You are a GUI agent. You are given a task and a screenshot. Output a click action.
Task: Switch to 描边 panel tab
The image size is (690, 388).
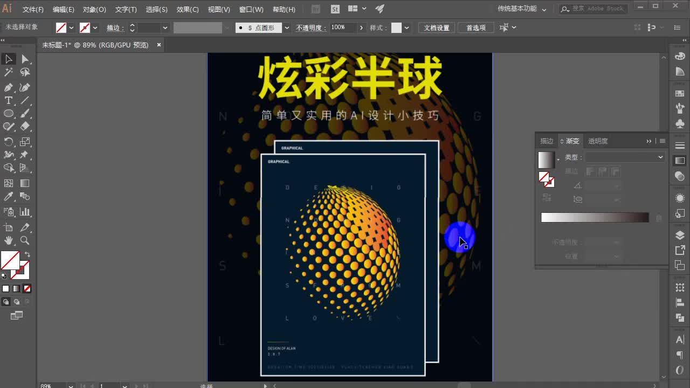tap(547, 141)
